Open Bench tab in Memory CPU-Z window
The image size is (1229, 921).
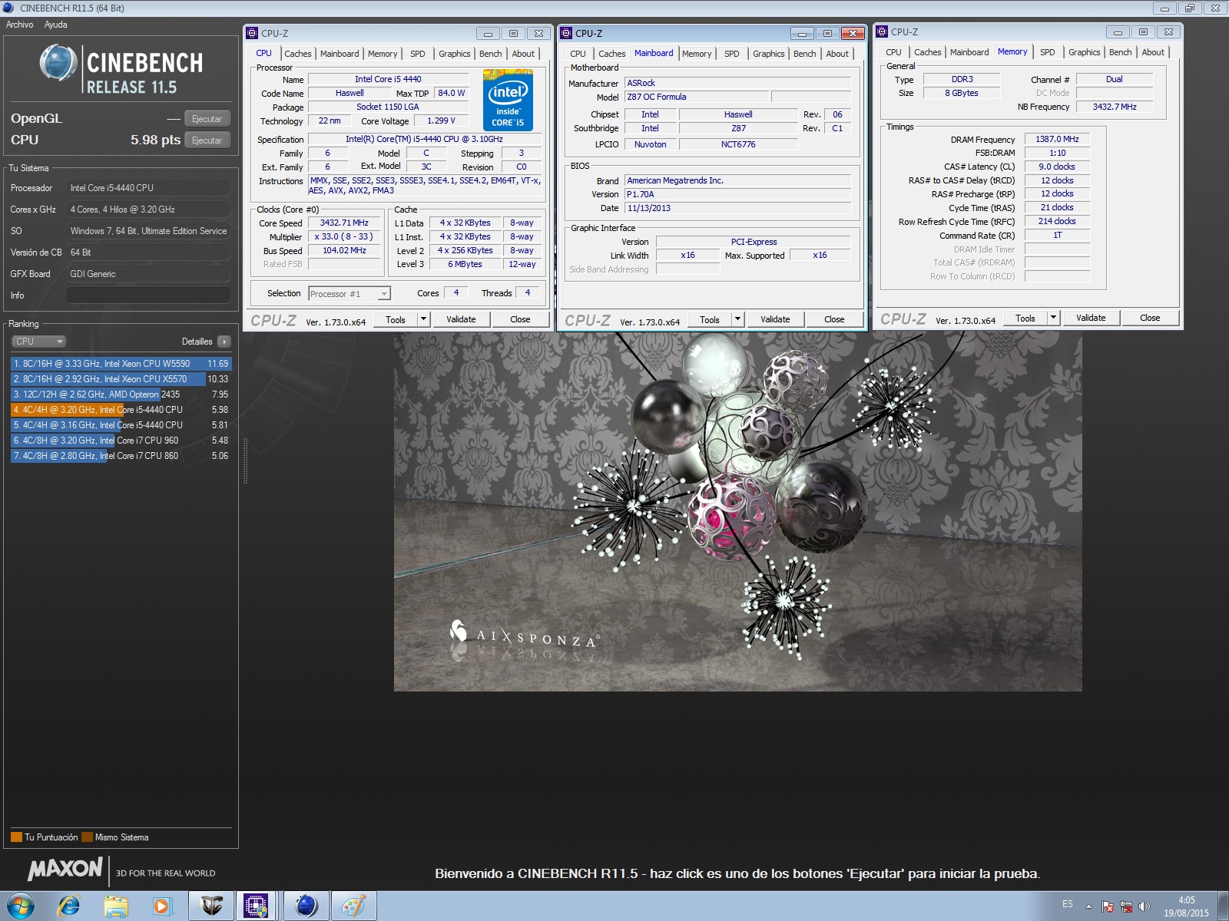tap(1120, 52)
